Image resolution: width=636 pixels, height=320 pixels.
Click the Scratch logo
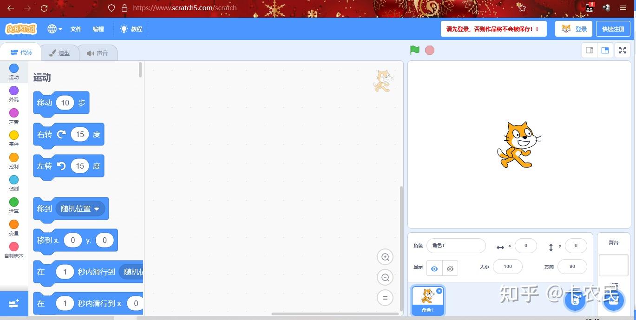[21, 29]
